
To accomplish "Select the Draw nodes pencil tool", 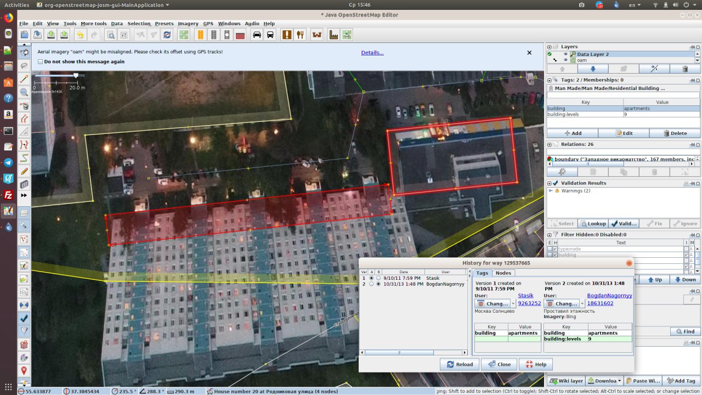I will click(x=24, y=79).
